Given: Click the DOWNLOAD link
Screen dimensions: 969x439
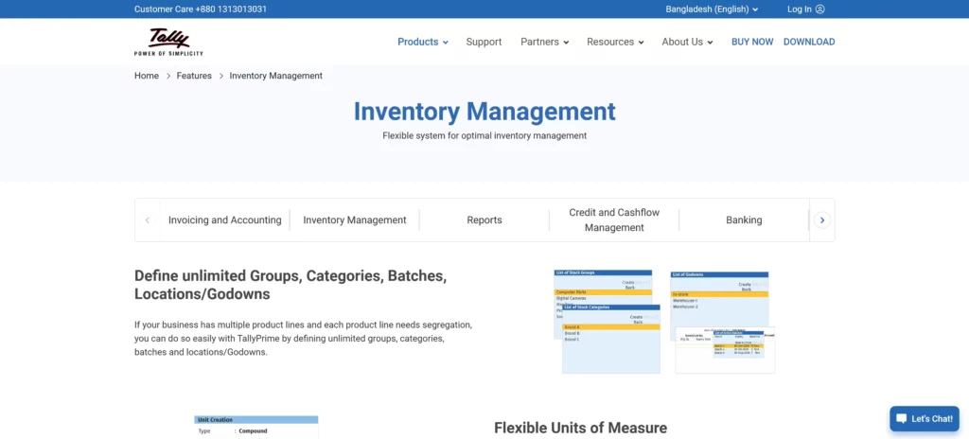Looking at the screenshot, I should tap(809, 42).
